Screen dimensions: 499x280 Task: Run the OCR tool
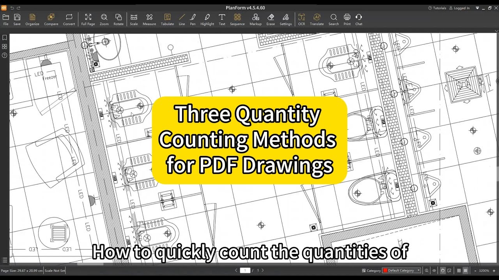click(301, 19)
